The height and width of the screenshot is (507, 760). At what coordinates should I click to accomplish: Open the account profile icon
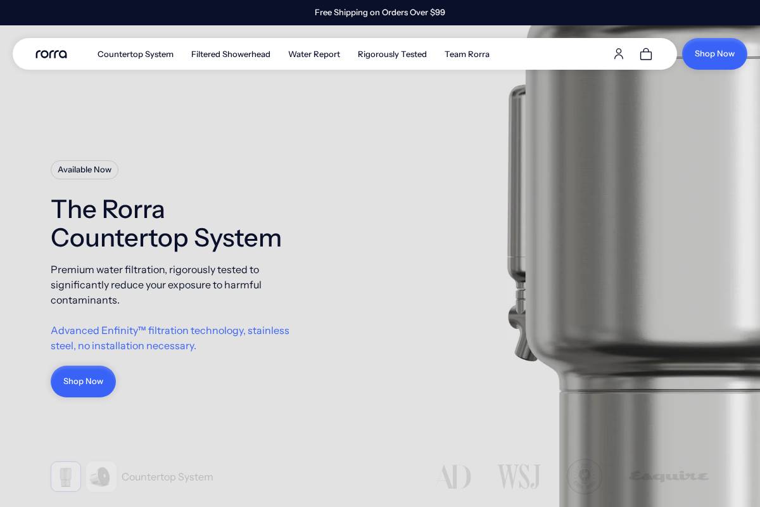(x=619, y=54)
